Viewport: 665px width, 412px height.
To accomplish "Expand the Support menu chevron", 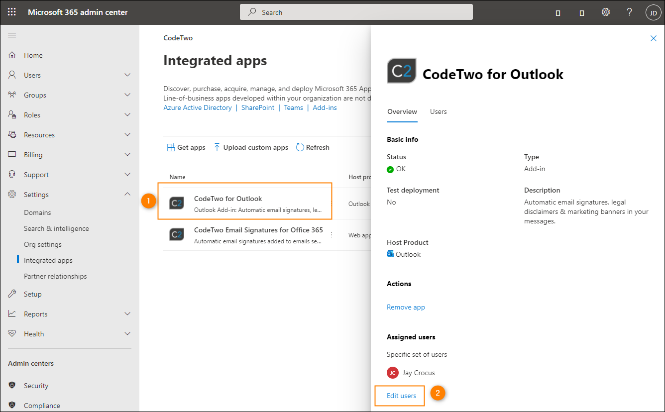I will click(x=127, y=175).
